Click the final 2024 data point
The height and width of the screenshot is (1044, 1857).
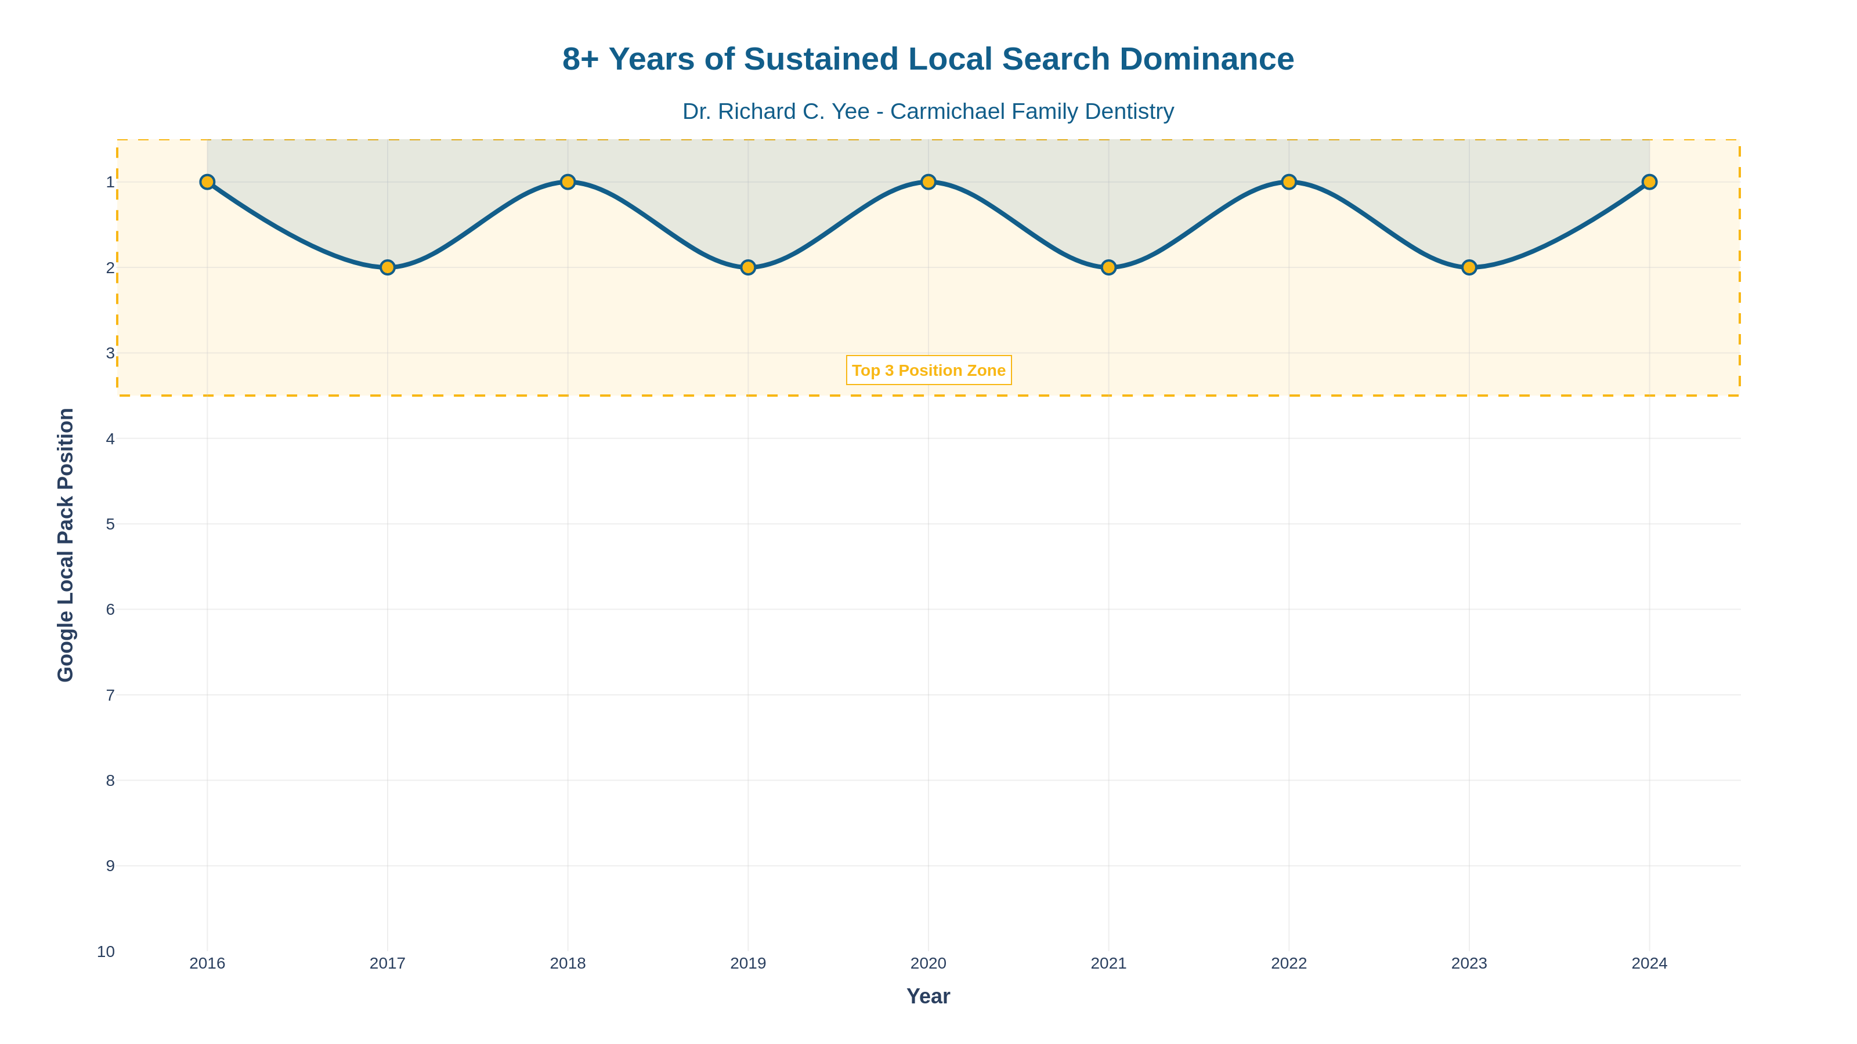coord(1651,182)
